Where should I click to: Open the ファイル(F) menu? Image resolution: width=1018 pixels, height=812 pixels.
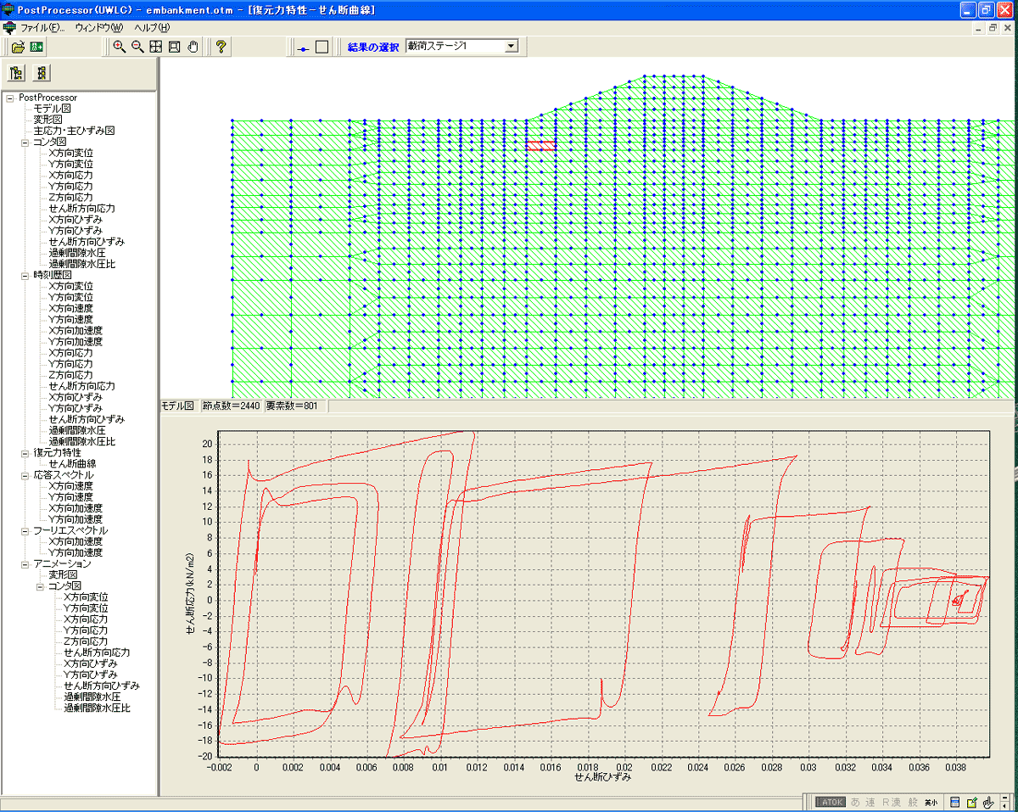[x=42, y=28]
